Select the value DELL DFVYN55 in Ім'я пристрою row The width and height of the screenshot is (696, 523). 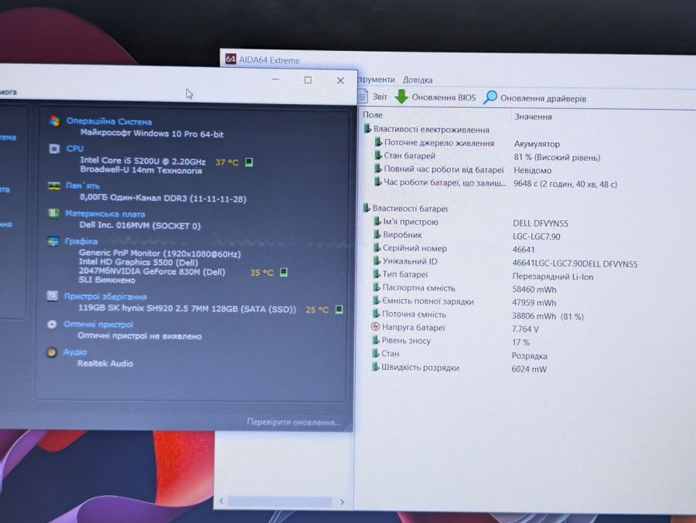click(x=541, y=223)
